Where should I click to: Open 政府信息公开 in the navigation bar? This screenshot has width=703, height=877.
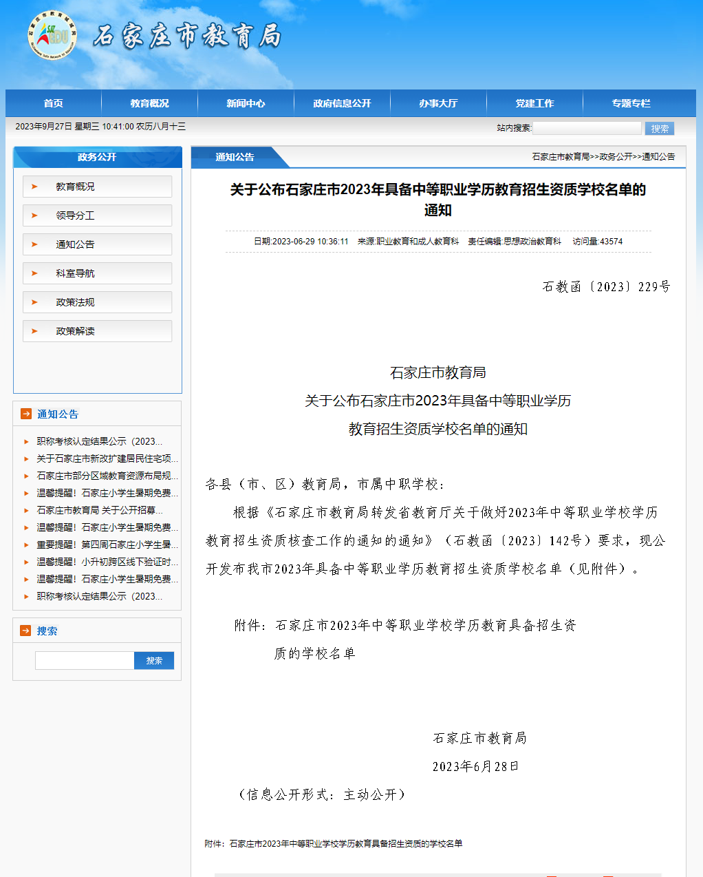[343, 103]
